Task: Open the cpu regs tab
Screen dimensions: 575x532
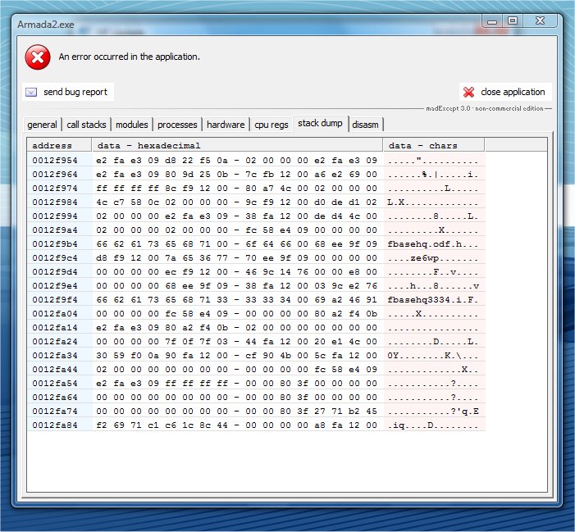Action: coord(271,125)
